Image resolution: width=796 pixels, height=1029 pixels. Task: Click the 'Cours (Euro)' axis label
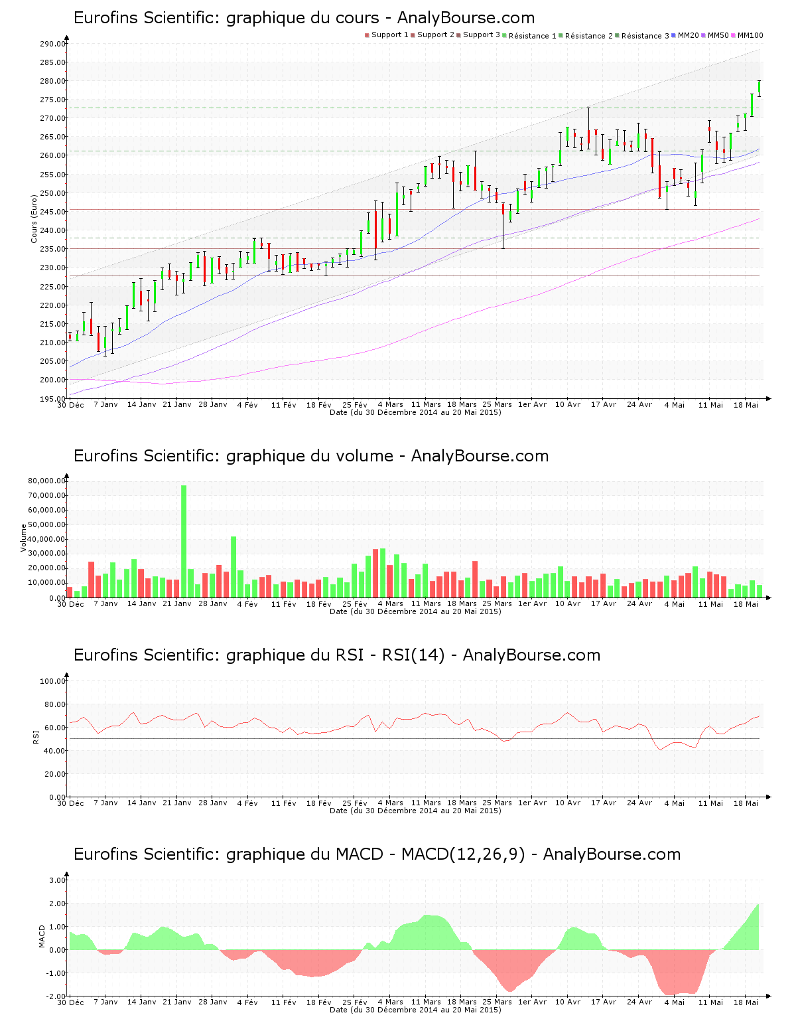click(x=34, y=219)
